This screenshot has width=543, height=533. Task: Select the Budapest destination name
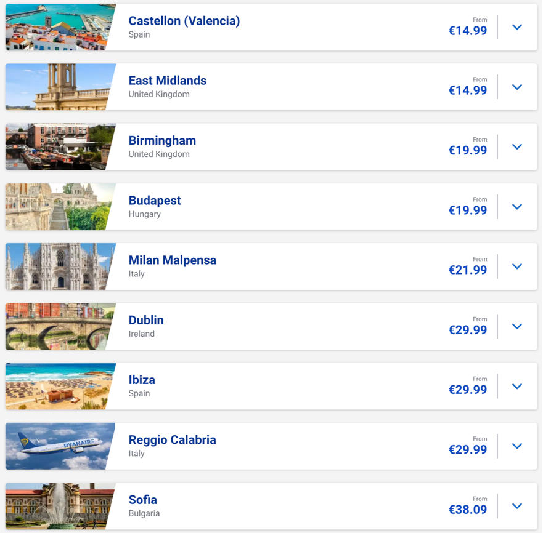tap(155, 201)
